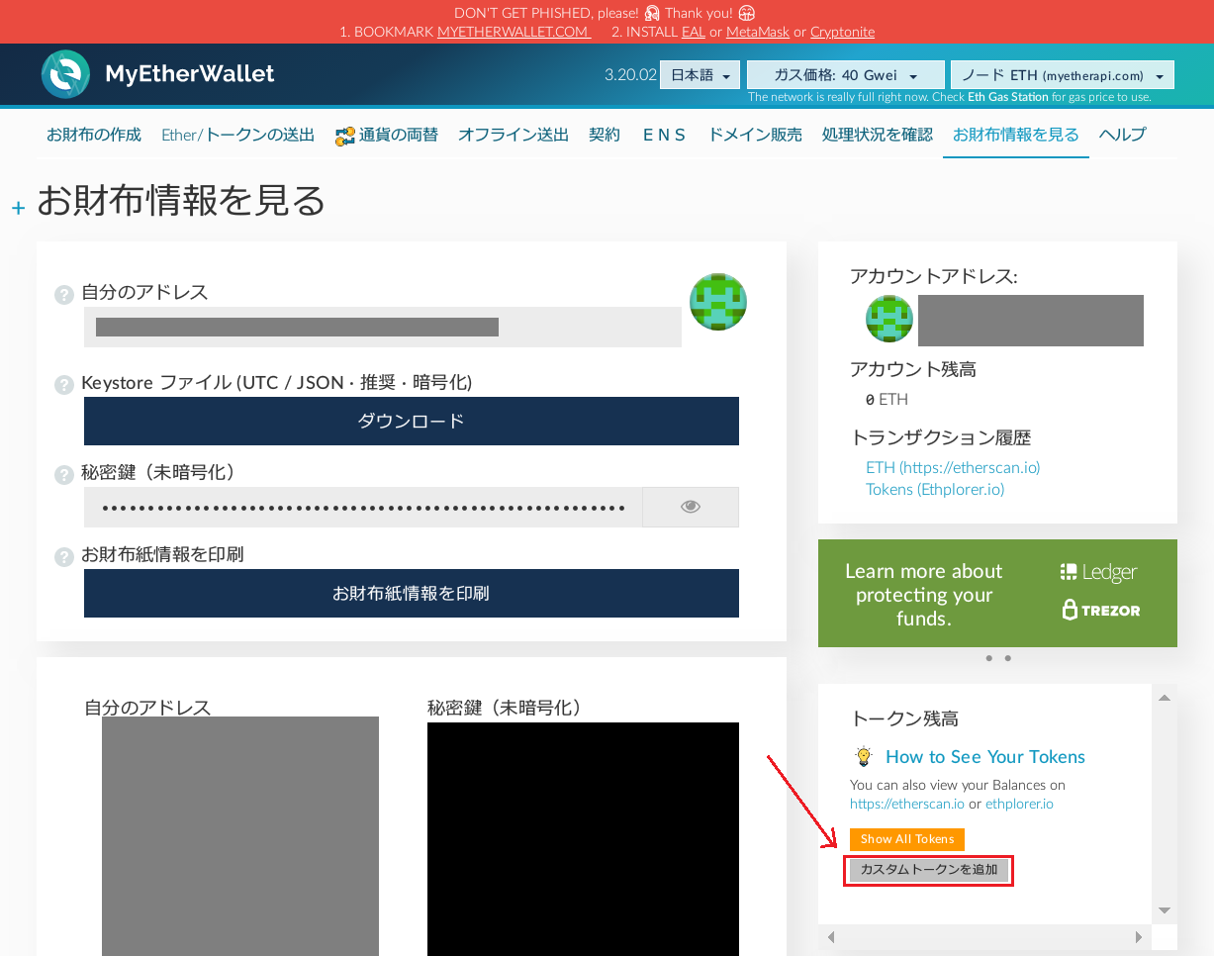
Task: Select the お財布情報を見る tab
Action: (x=1016, y=135)
